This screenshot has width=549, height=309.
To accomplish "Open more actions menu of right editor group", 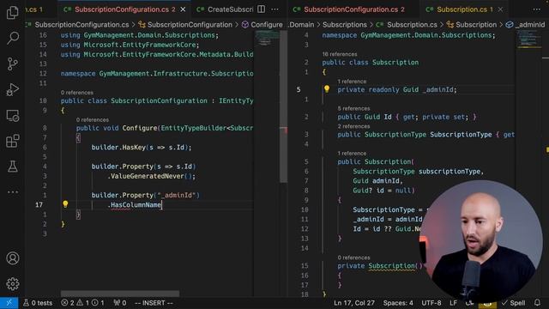I will coord(537,9).
